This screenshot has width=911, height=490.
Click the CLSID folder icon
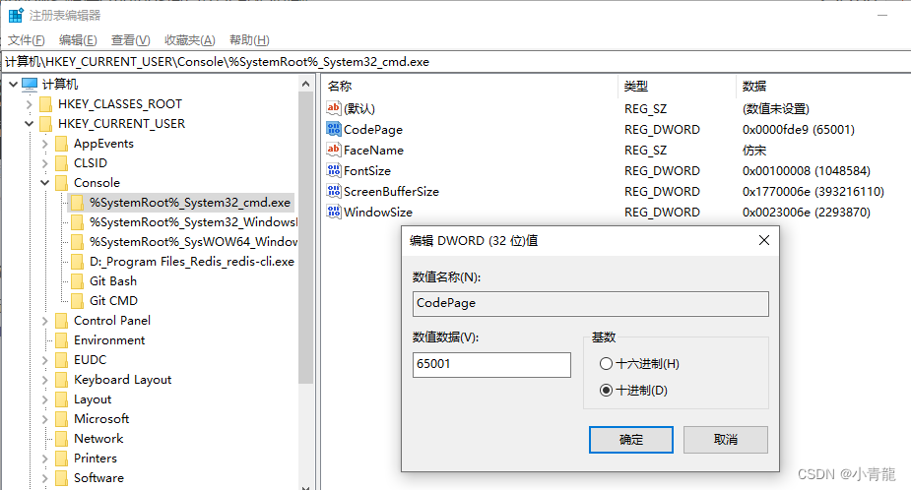[x=62, y=163]
